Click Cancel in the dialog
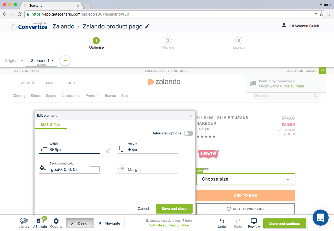The width and height of the screenshot is (334, 231). pos(143,208)
